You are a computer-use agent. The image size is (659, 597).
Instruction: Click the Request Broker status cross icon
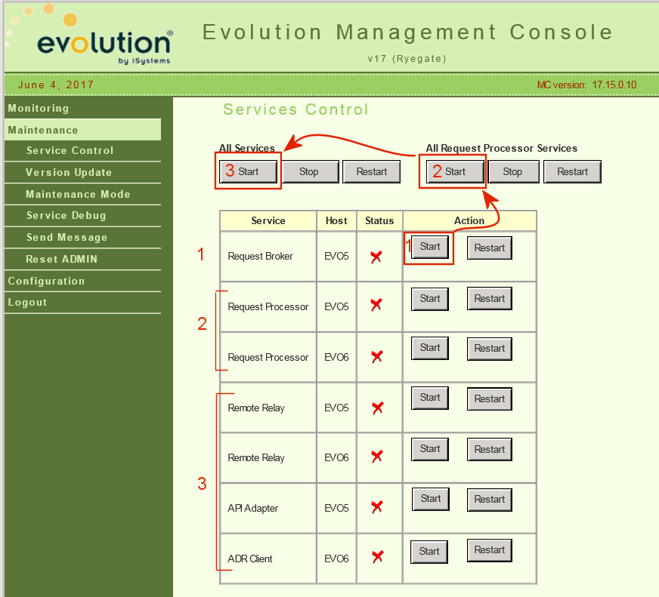(379, 255)
